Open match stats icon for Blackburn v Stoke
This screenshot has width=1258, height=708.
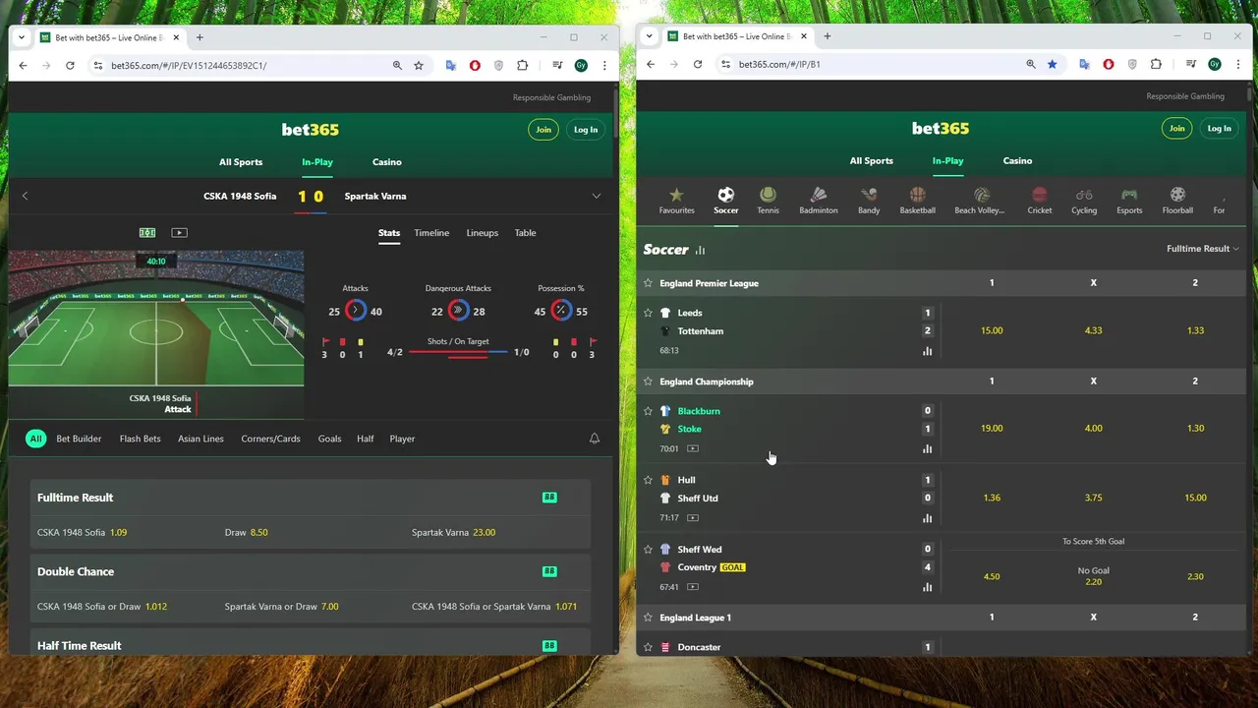[927, 449]
